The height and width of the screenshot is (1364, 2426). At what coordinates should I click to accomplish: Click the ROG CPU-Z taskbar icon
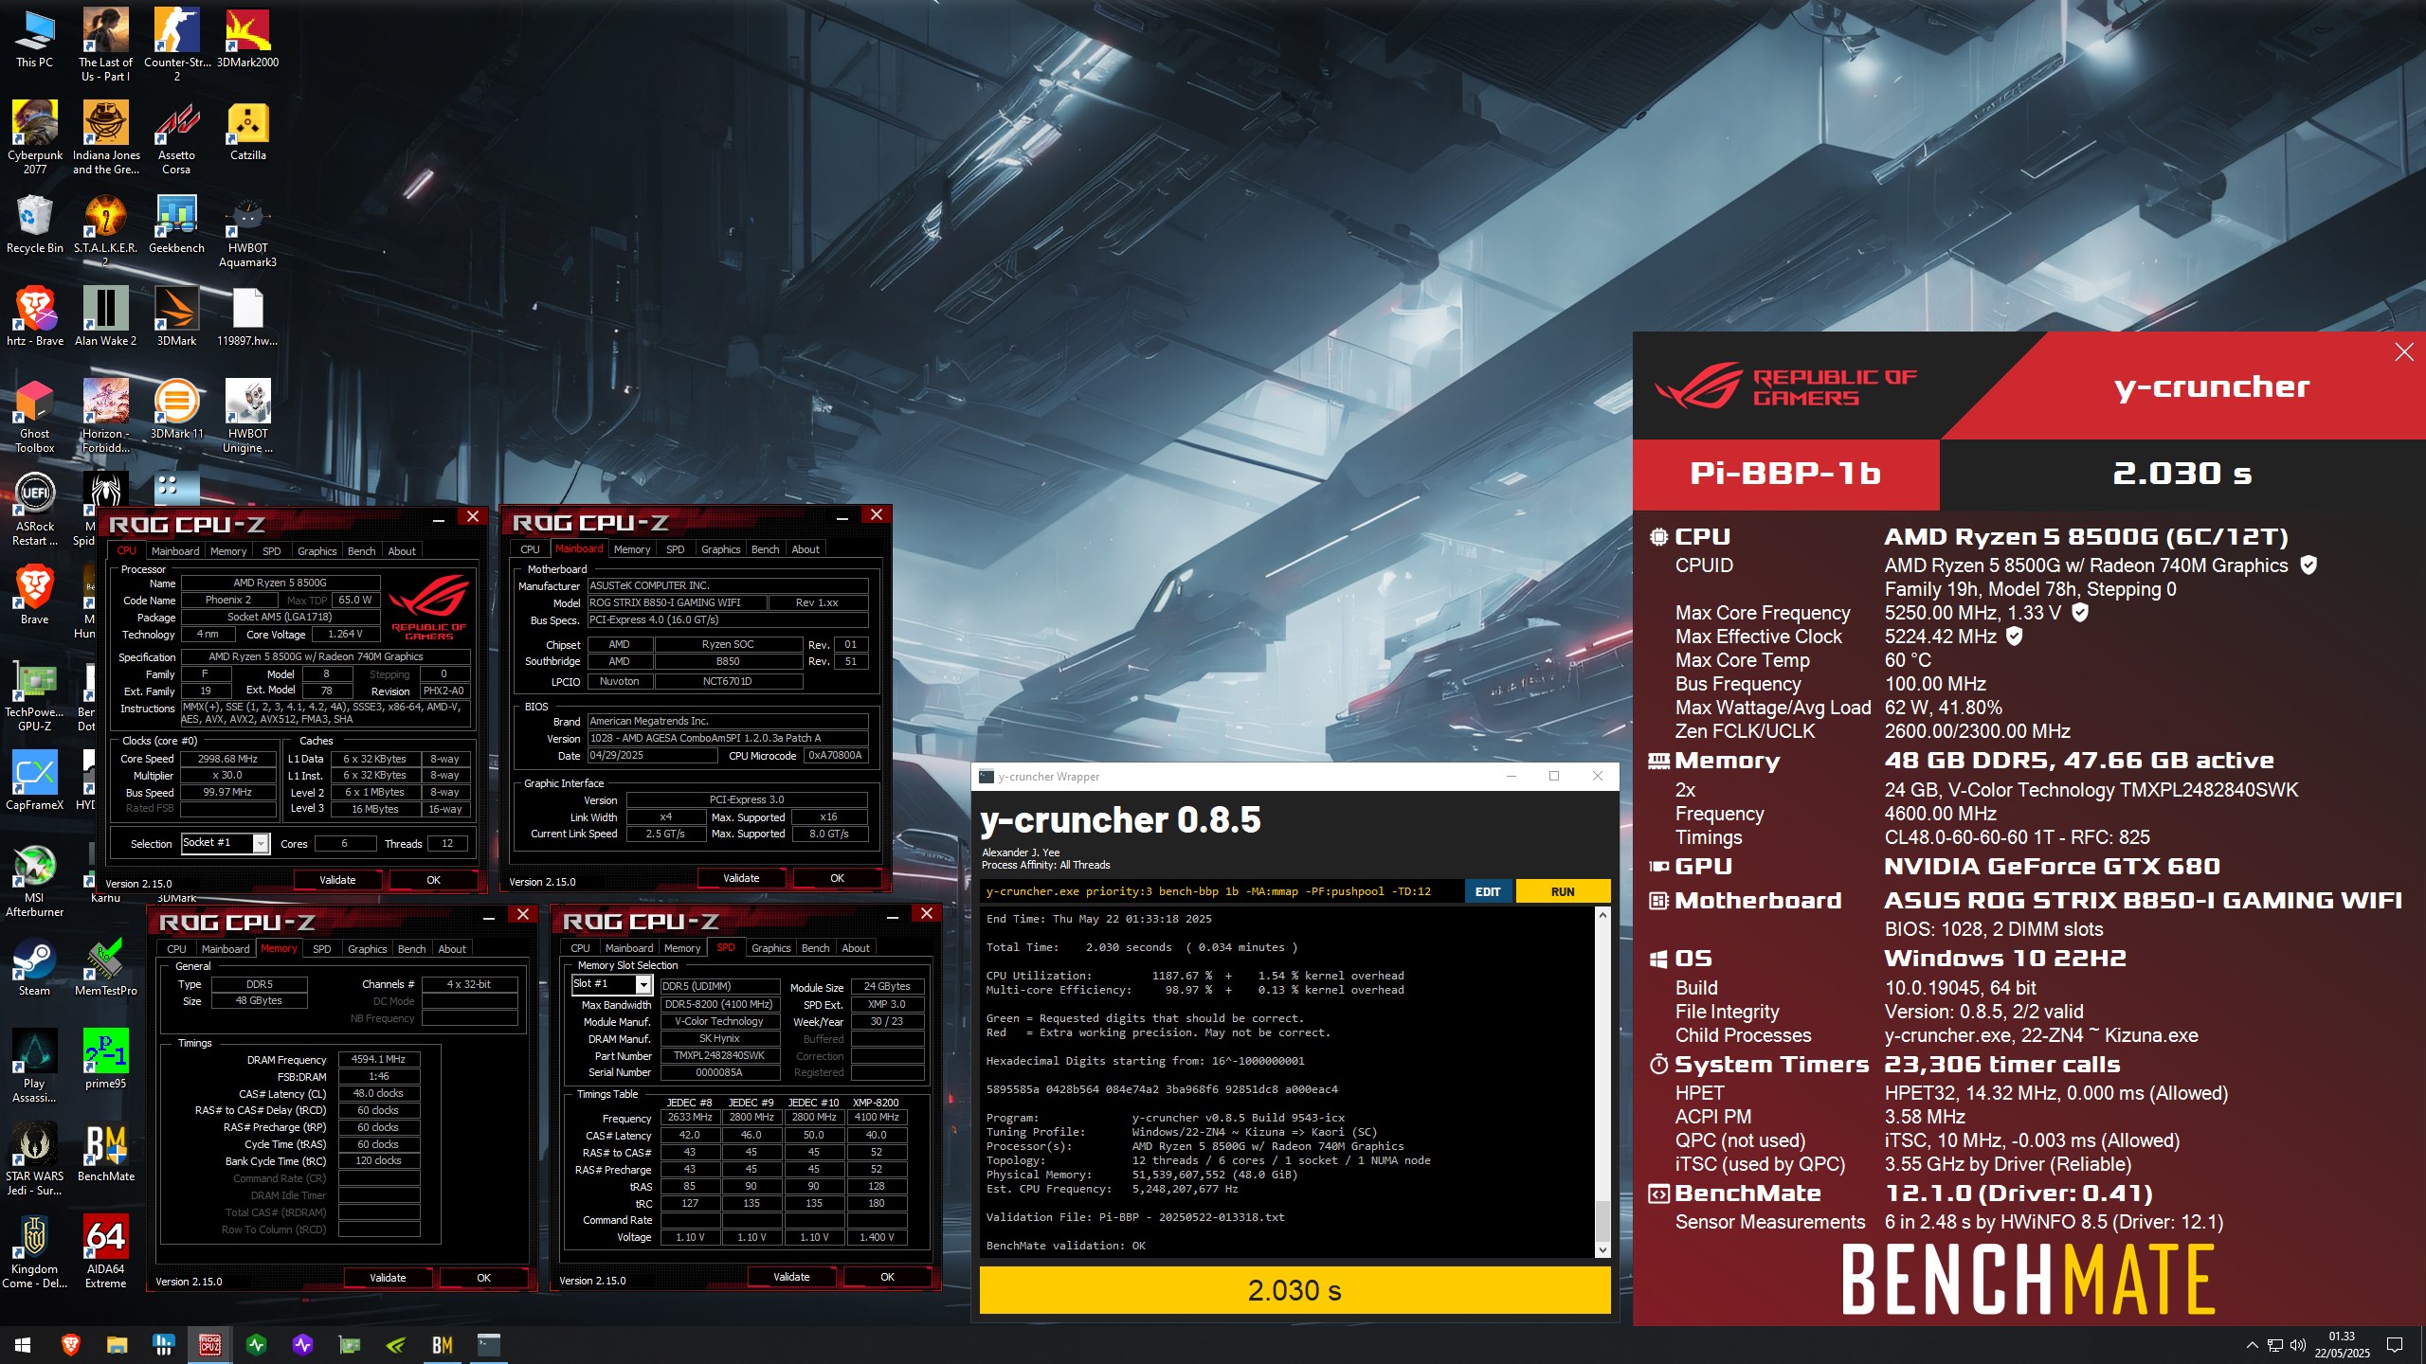(x=209, y=1344)
